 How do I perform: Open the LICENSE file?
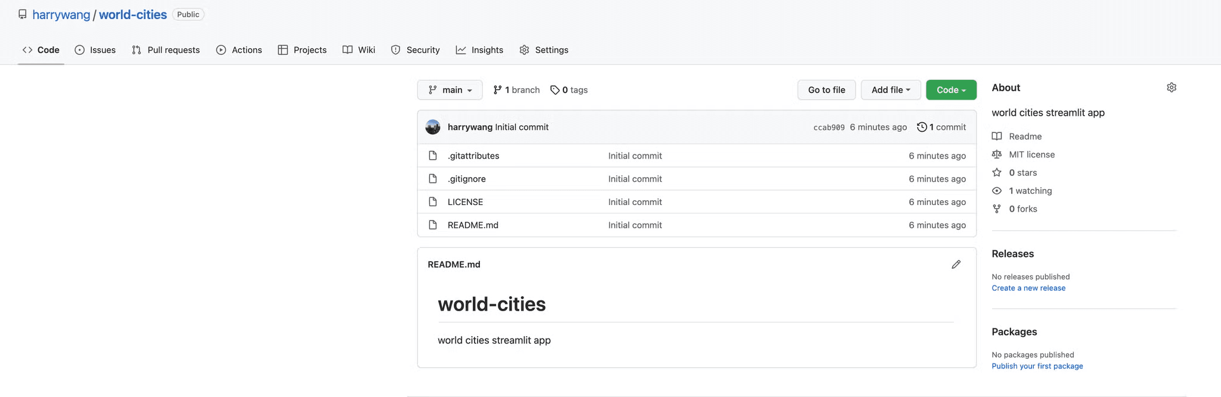[x=465, y=202]
